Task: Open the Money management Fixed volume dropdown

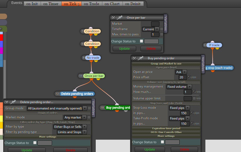Action: (x=179, y=87)
